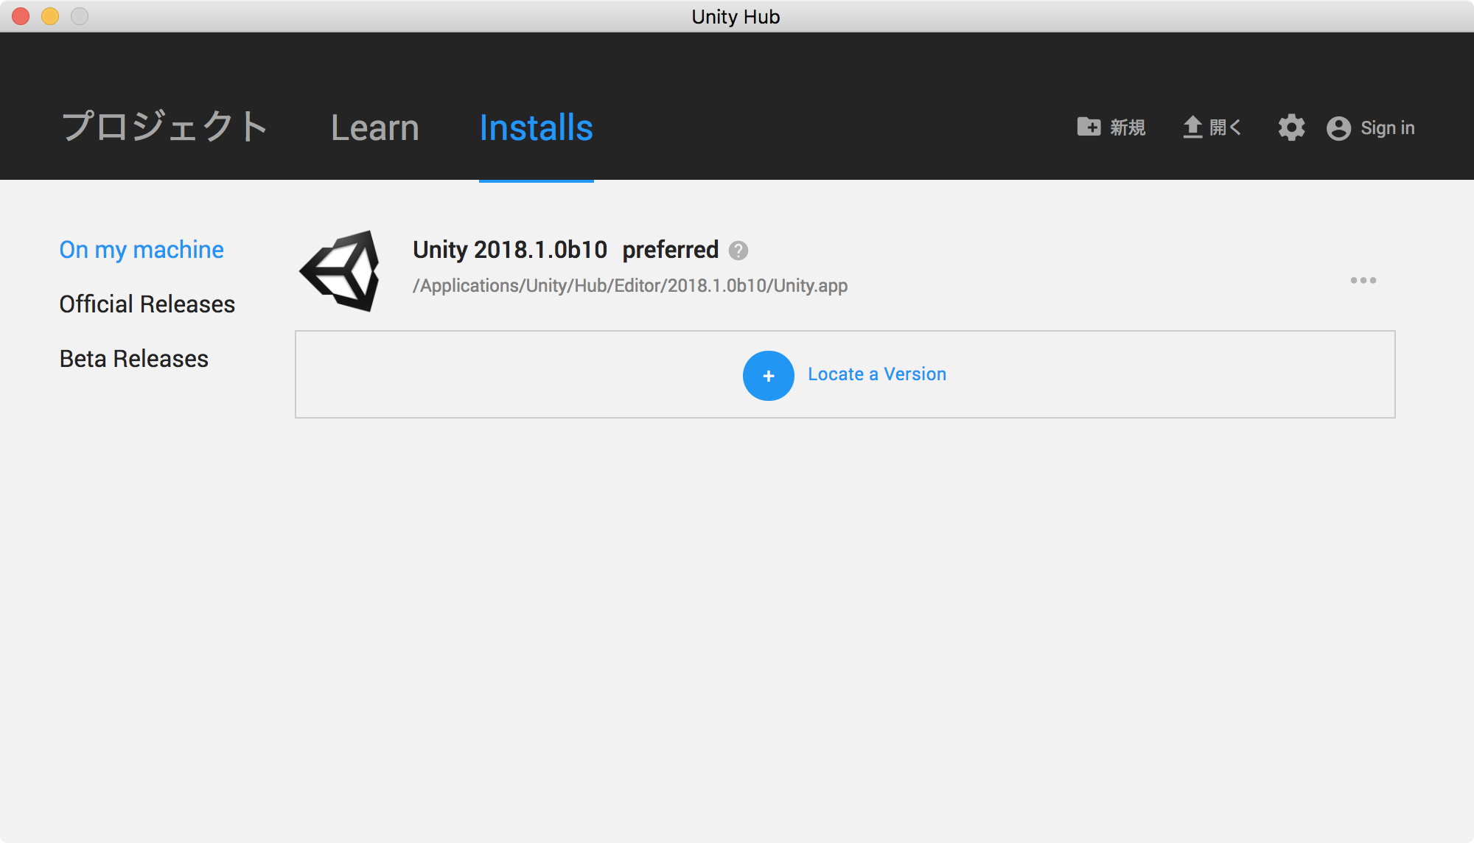Click the Unity logo for 2018.1.0b10
The height and width of the screenshot is (843, 1474).
(340, 270)
